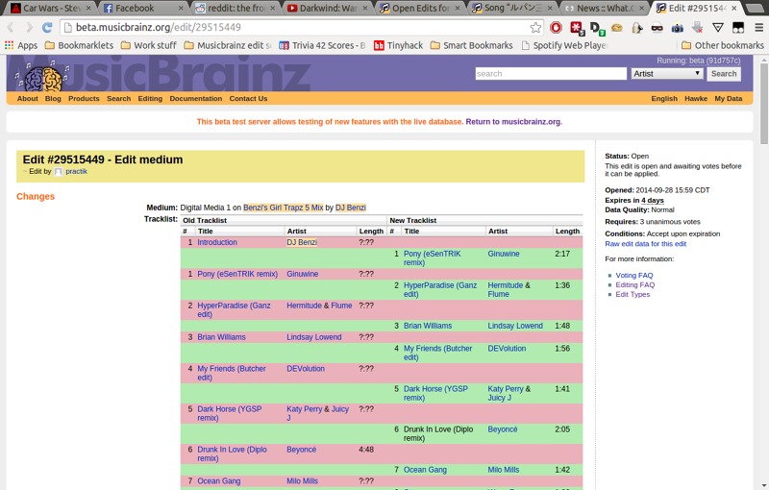Viewport: 769px width, 490px height.
Task: Open the Edit Types link
Action: pyautogui.click(x=633, y=294)
